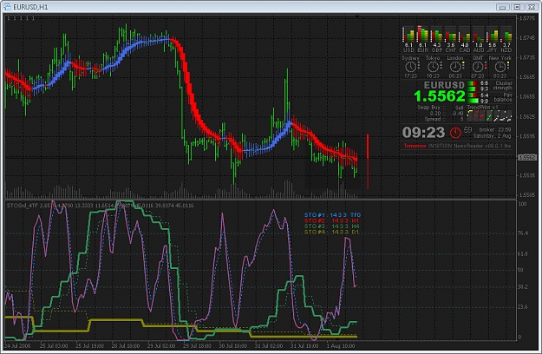Viewport: 542px width, 354px height.
Task: Click the CHF currency strength meter
Action: tap(451, 39)
